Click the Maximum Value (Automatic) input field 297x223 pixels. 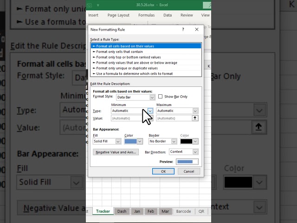pyautogui.click(x=174, y=118)
